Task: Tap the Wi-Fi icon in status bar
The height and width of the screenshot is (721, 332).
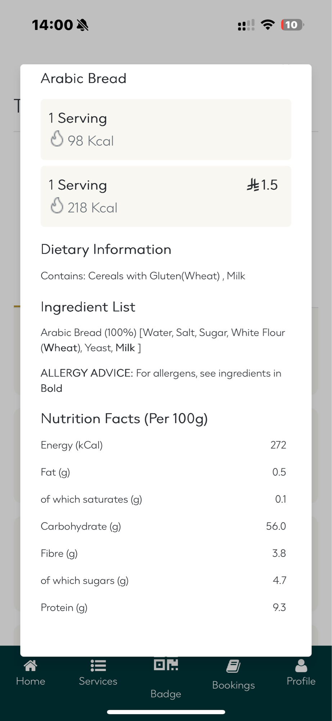Action: coord(268,25)
